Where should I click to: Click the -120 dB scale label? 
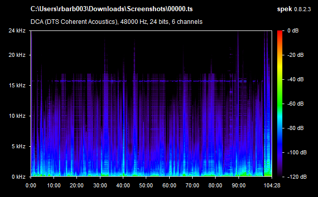297,177
